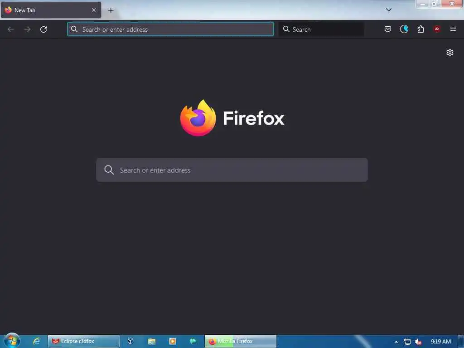Image resolution: width=464 pixels, height=348 pixels.
Task: Close the New Tab tab
Action: (94, 10)
